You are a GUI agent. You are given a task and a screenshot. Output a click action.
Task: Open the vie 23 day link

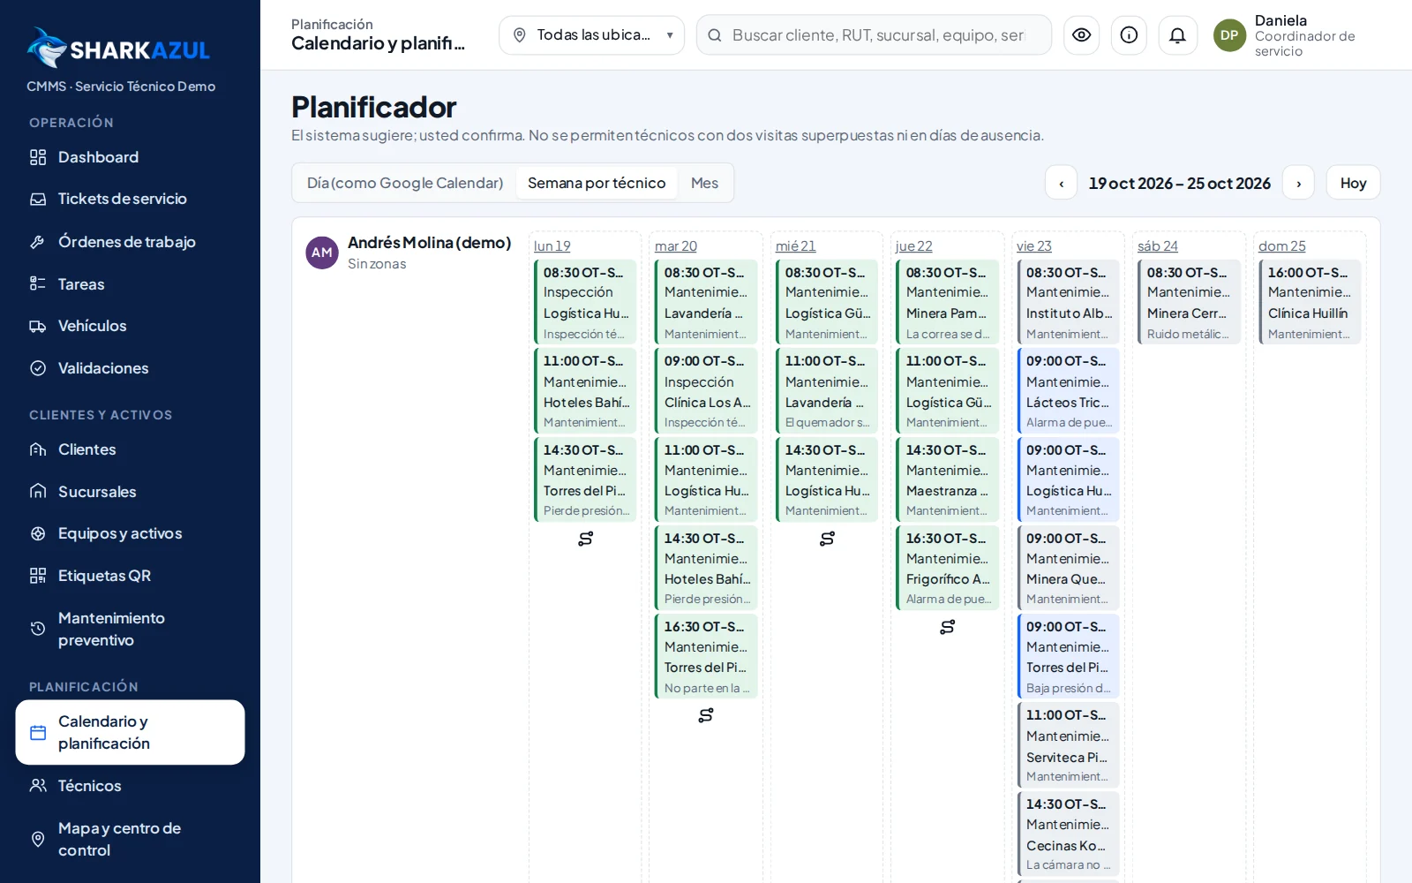pyautogui.click(x=1033, y=246)
